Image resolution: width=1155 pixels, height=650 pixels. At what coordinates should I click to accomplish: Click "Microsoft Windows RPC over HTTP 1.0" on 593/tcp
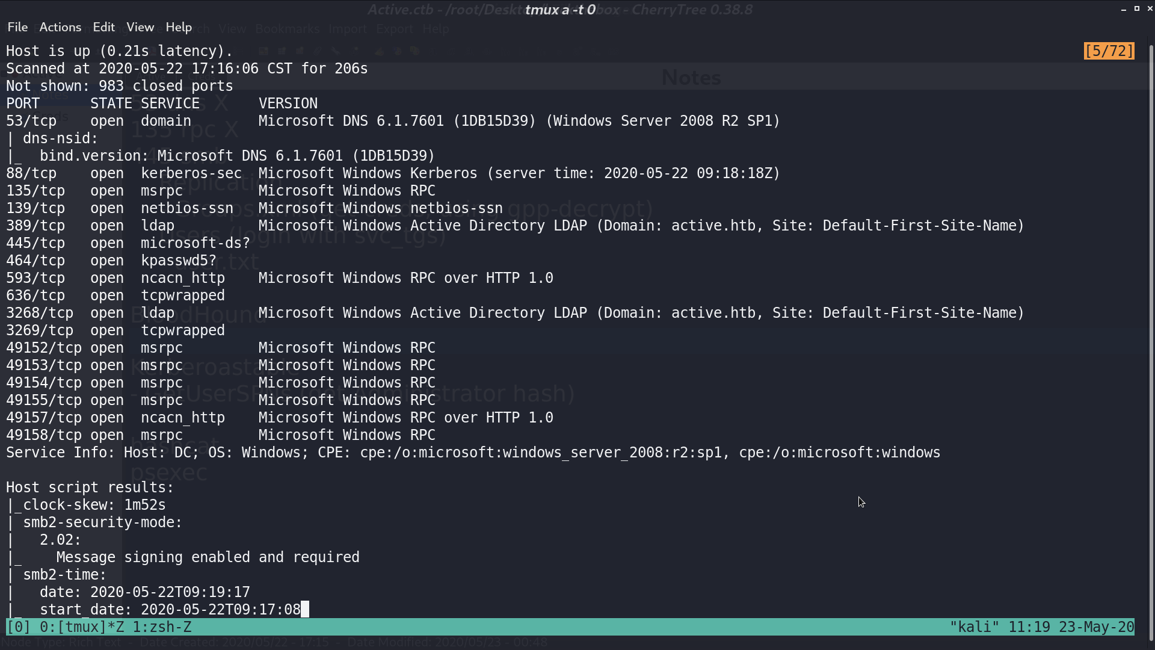[406, 278]
